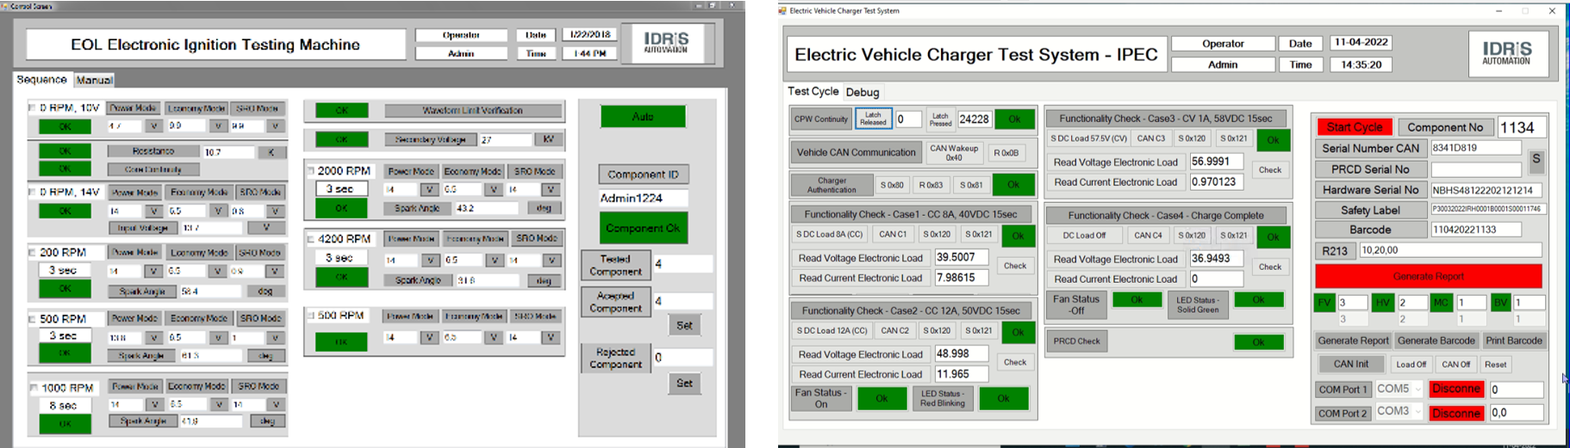The image size is (1570, 448).
Task: Click the CAN Init button
Action: tap(1350, 364)
